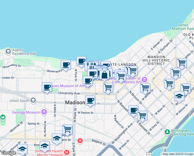
Task: Open the hospital H icon on Regent St
Action: coord(80,141)
